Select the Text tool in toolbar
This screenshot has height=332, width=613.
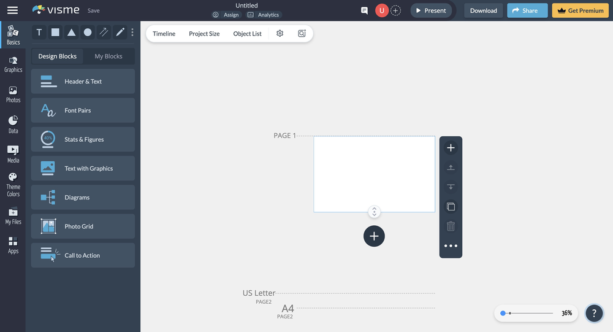pos(39,33)
